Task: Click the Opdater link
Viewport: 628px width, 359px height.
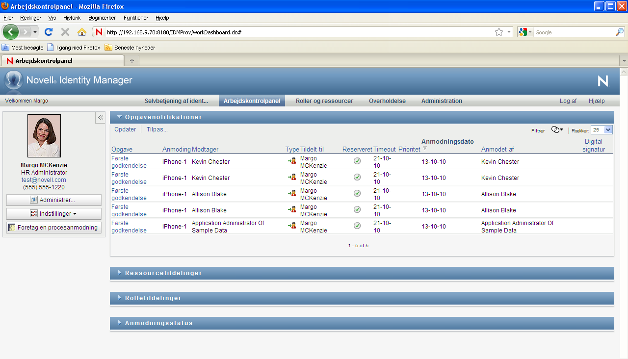Action: pos(125,129)
